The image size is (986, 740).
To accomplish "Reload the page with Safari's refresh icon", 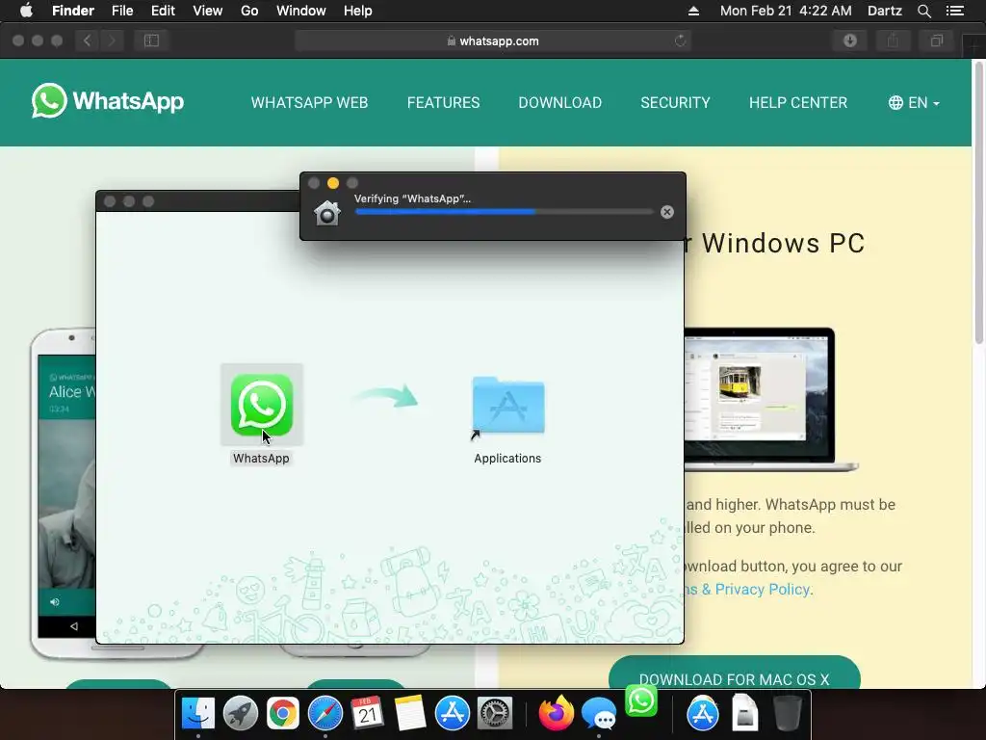I will click(x=680, y=40).
